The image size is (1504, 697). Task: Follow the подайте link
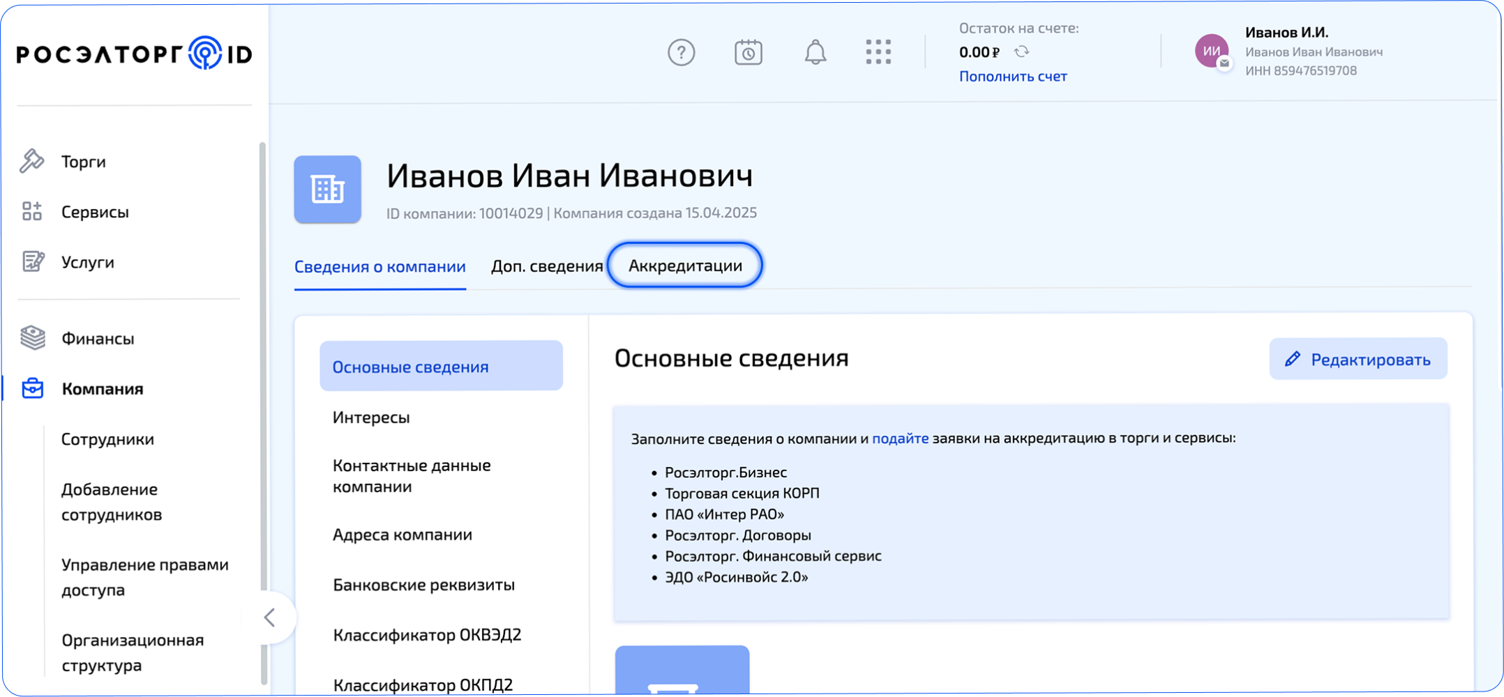click(900, 438)
